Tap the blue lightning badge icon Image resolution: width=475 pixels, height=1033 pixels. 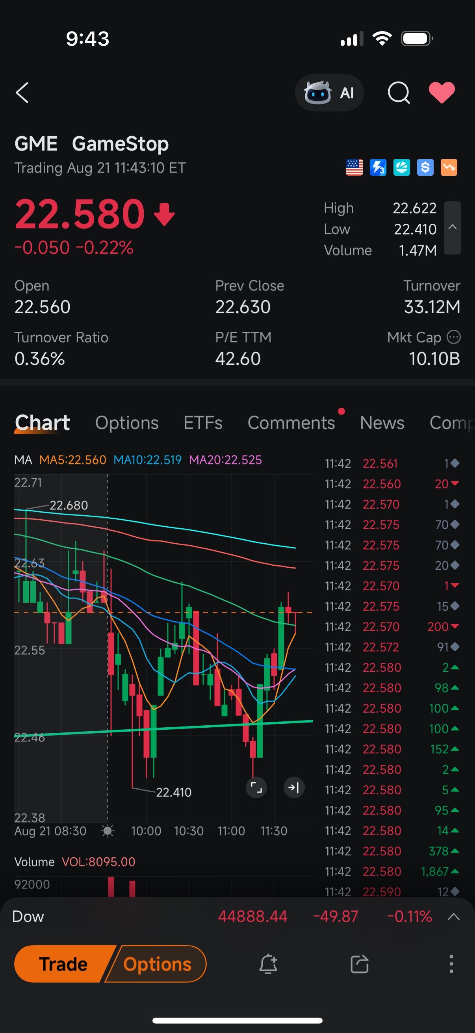click(378, 167)
